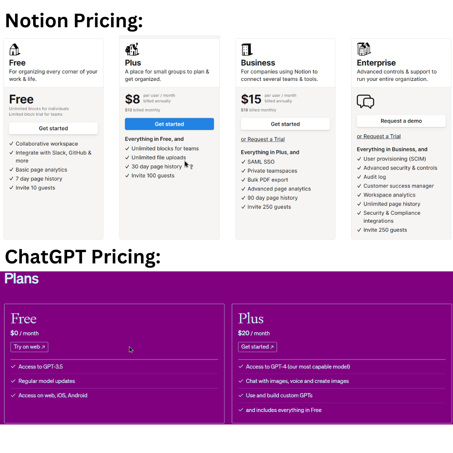Click the Enterprise plan buildings icon
The image size is (453, 453).
363,49
